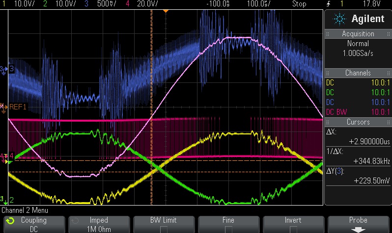
Task: Click the Acquisition panel left grip icon
Action: point(328,34)
